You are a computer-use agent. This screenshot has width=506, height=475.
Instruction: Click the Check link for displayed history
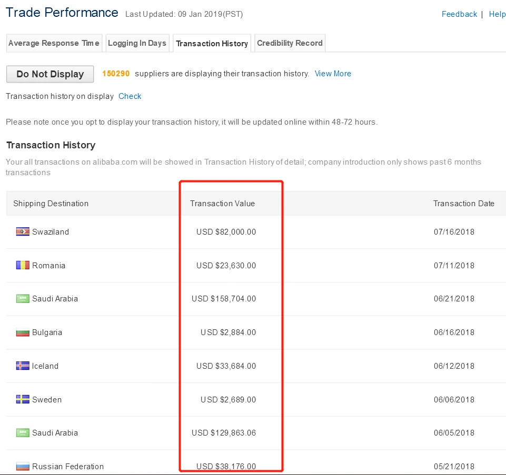click(130, 96)
